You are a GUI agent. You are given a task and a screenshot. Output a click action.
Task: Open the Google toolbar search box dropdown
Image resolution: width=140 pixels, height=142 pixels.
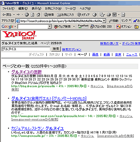pos(49,26)
